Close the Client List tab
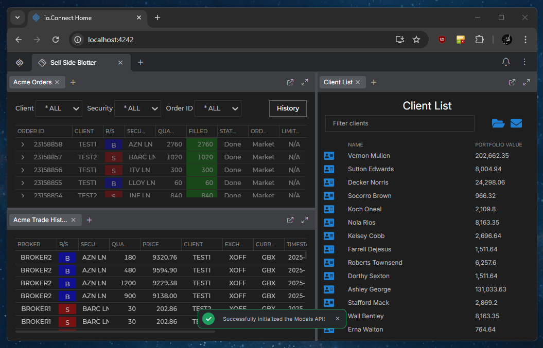The image size is (543, 348). [x=358, y=82]
